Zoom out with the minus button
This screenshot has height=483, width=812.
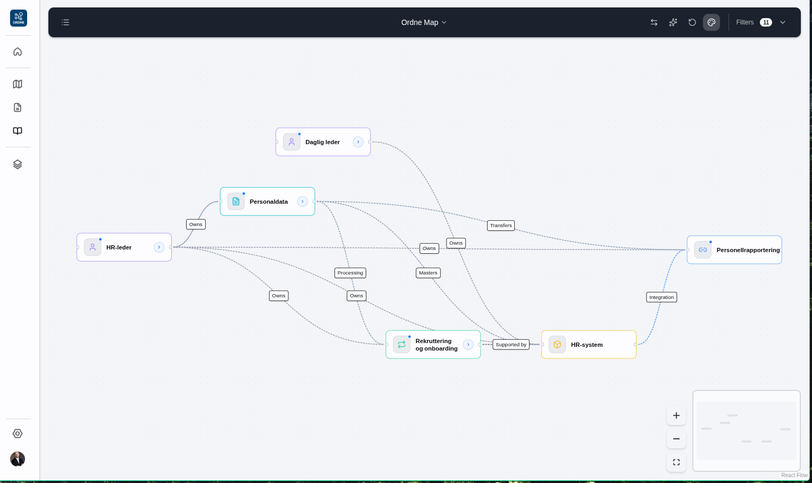pos(676,439)
